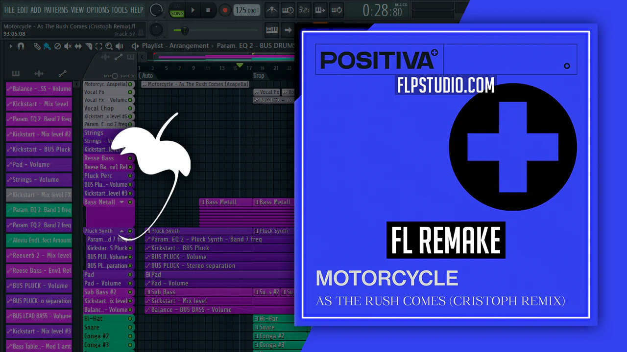The width and height of the screenshot is (627, 352).
Task: Select the Zoom magnifier tool
Action: pos(109,46)
